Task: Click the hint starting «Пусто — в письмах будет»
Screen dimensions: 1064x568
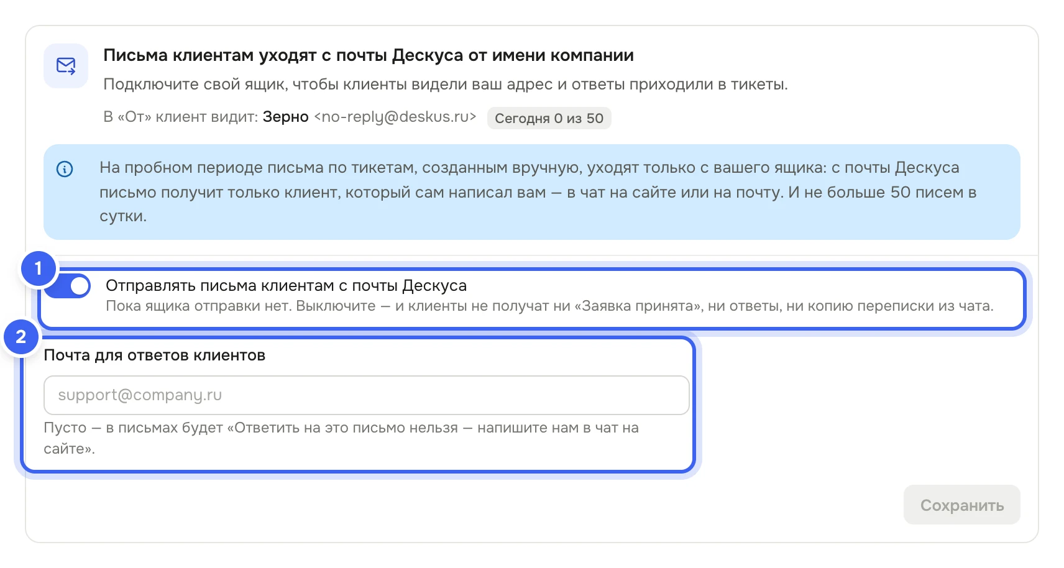Action: click(341, 438)
